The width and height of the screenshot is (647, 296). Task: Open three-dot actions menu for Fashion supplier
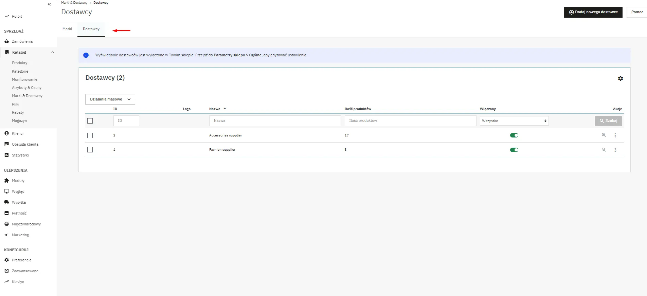pyautogui.click(x=615, y=150)
